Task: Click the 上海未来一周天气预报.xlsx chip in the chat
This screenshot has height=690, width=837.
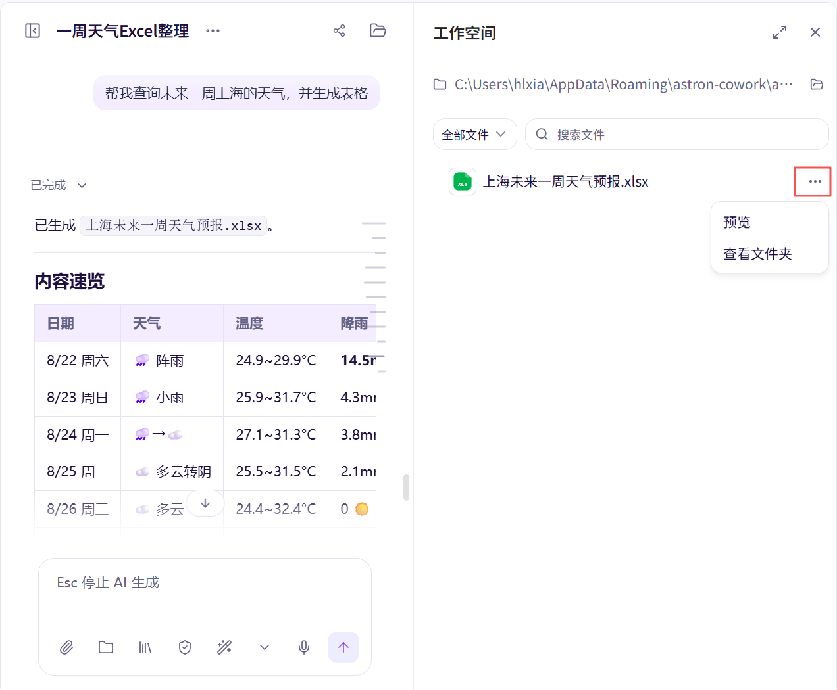Action: click(174, 225)
